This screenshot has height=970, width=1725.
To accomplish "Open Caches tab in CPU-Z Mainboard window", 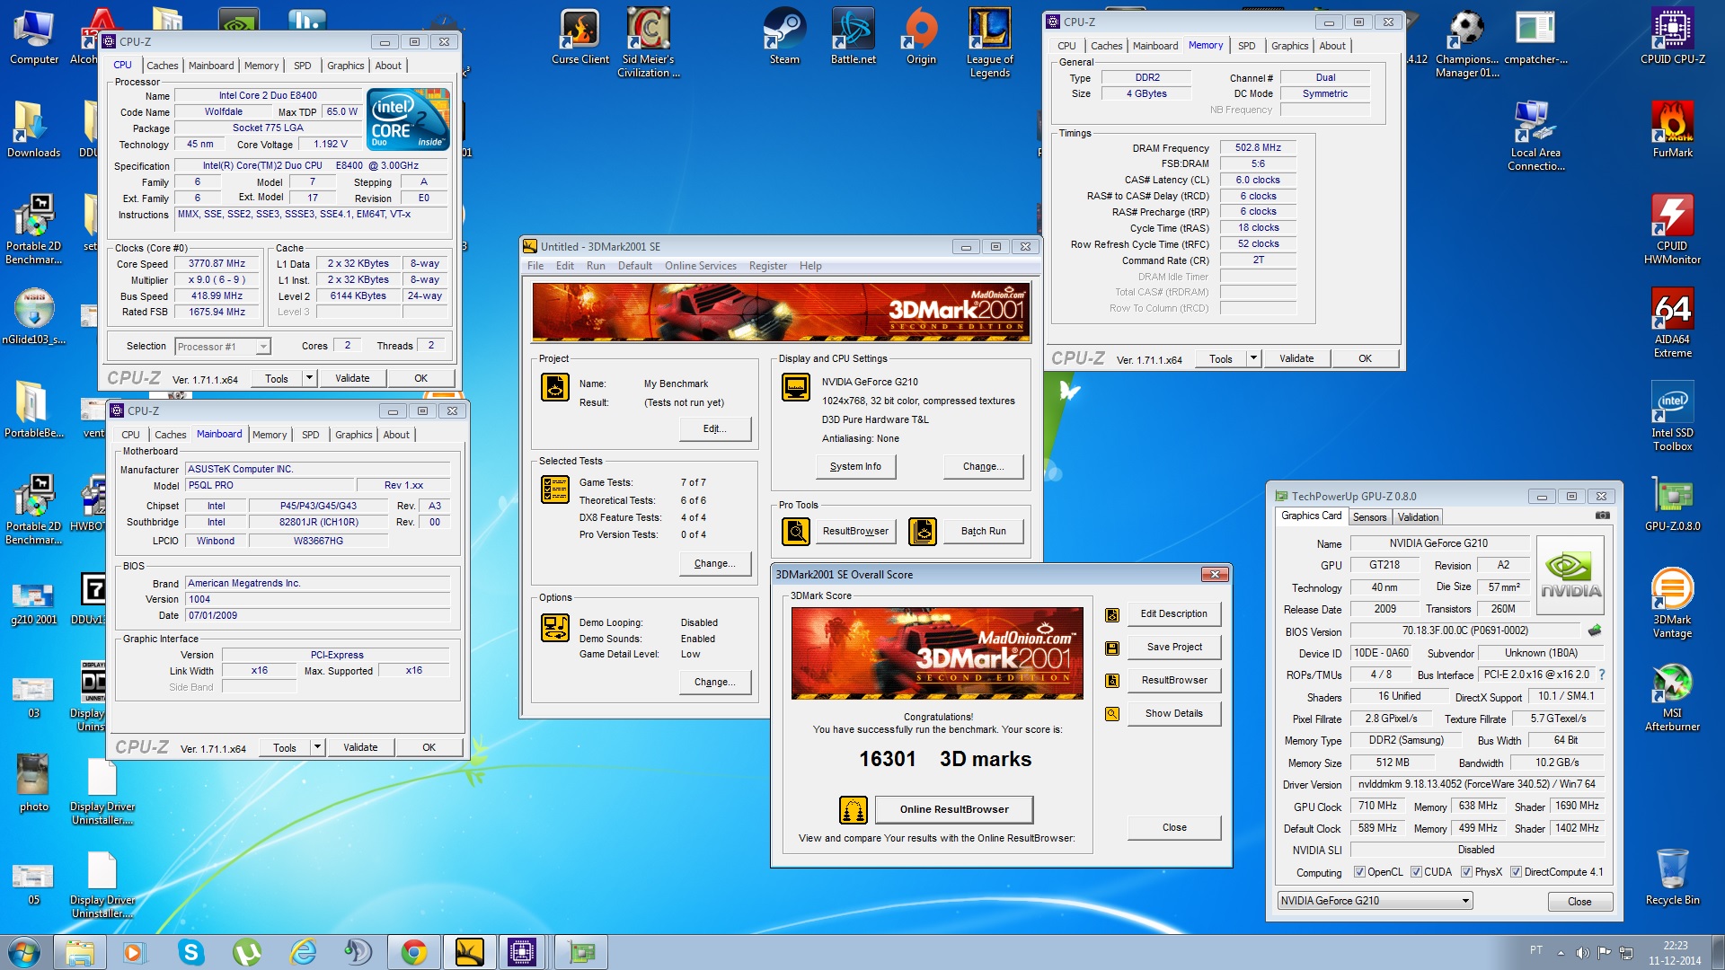I will 170,435.
